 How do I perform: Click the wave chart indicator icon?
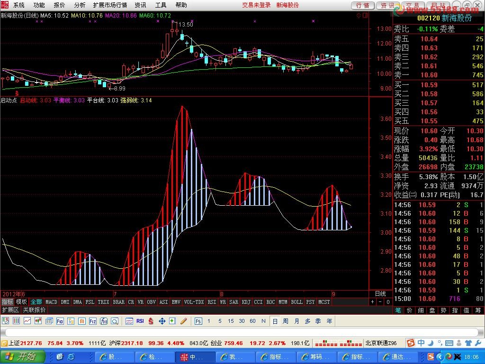click(129, 321)
